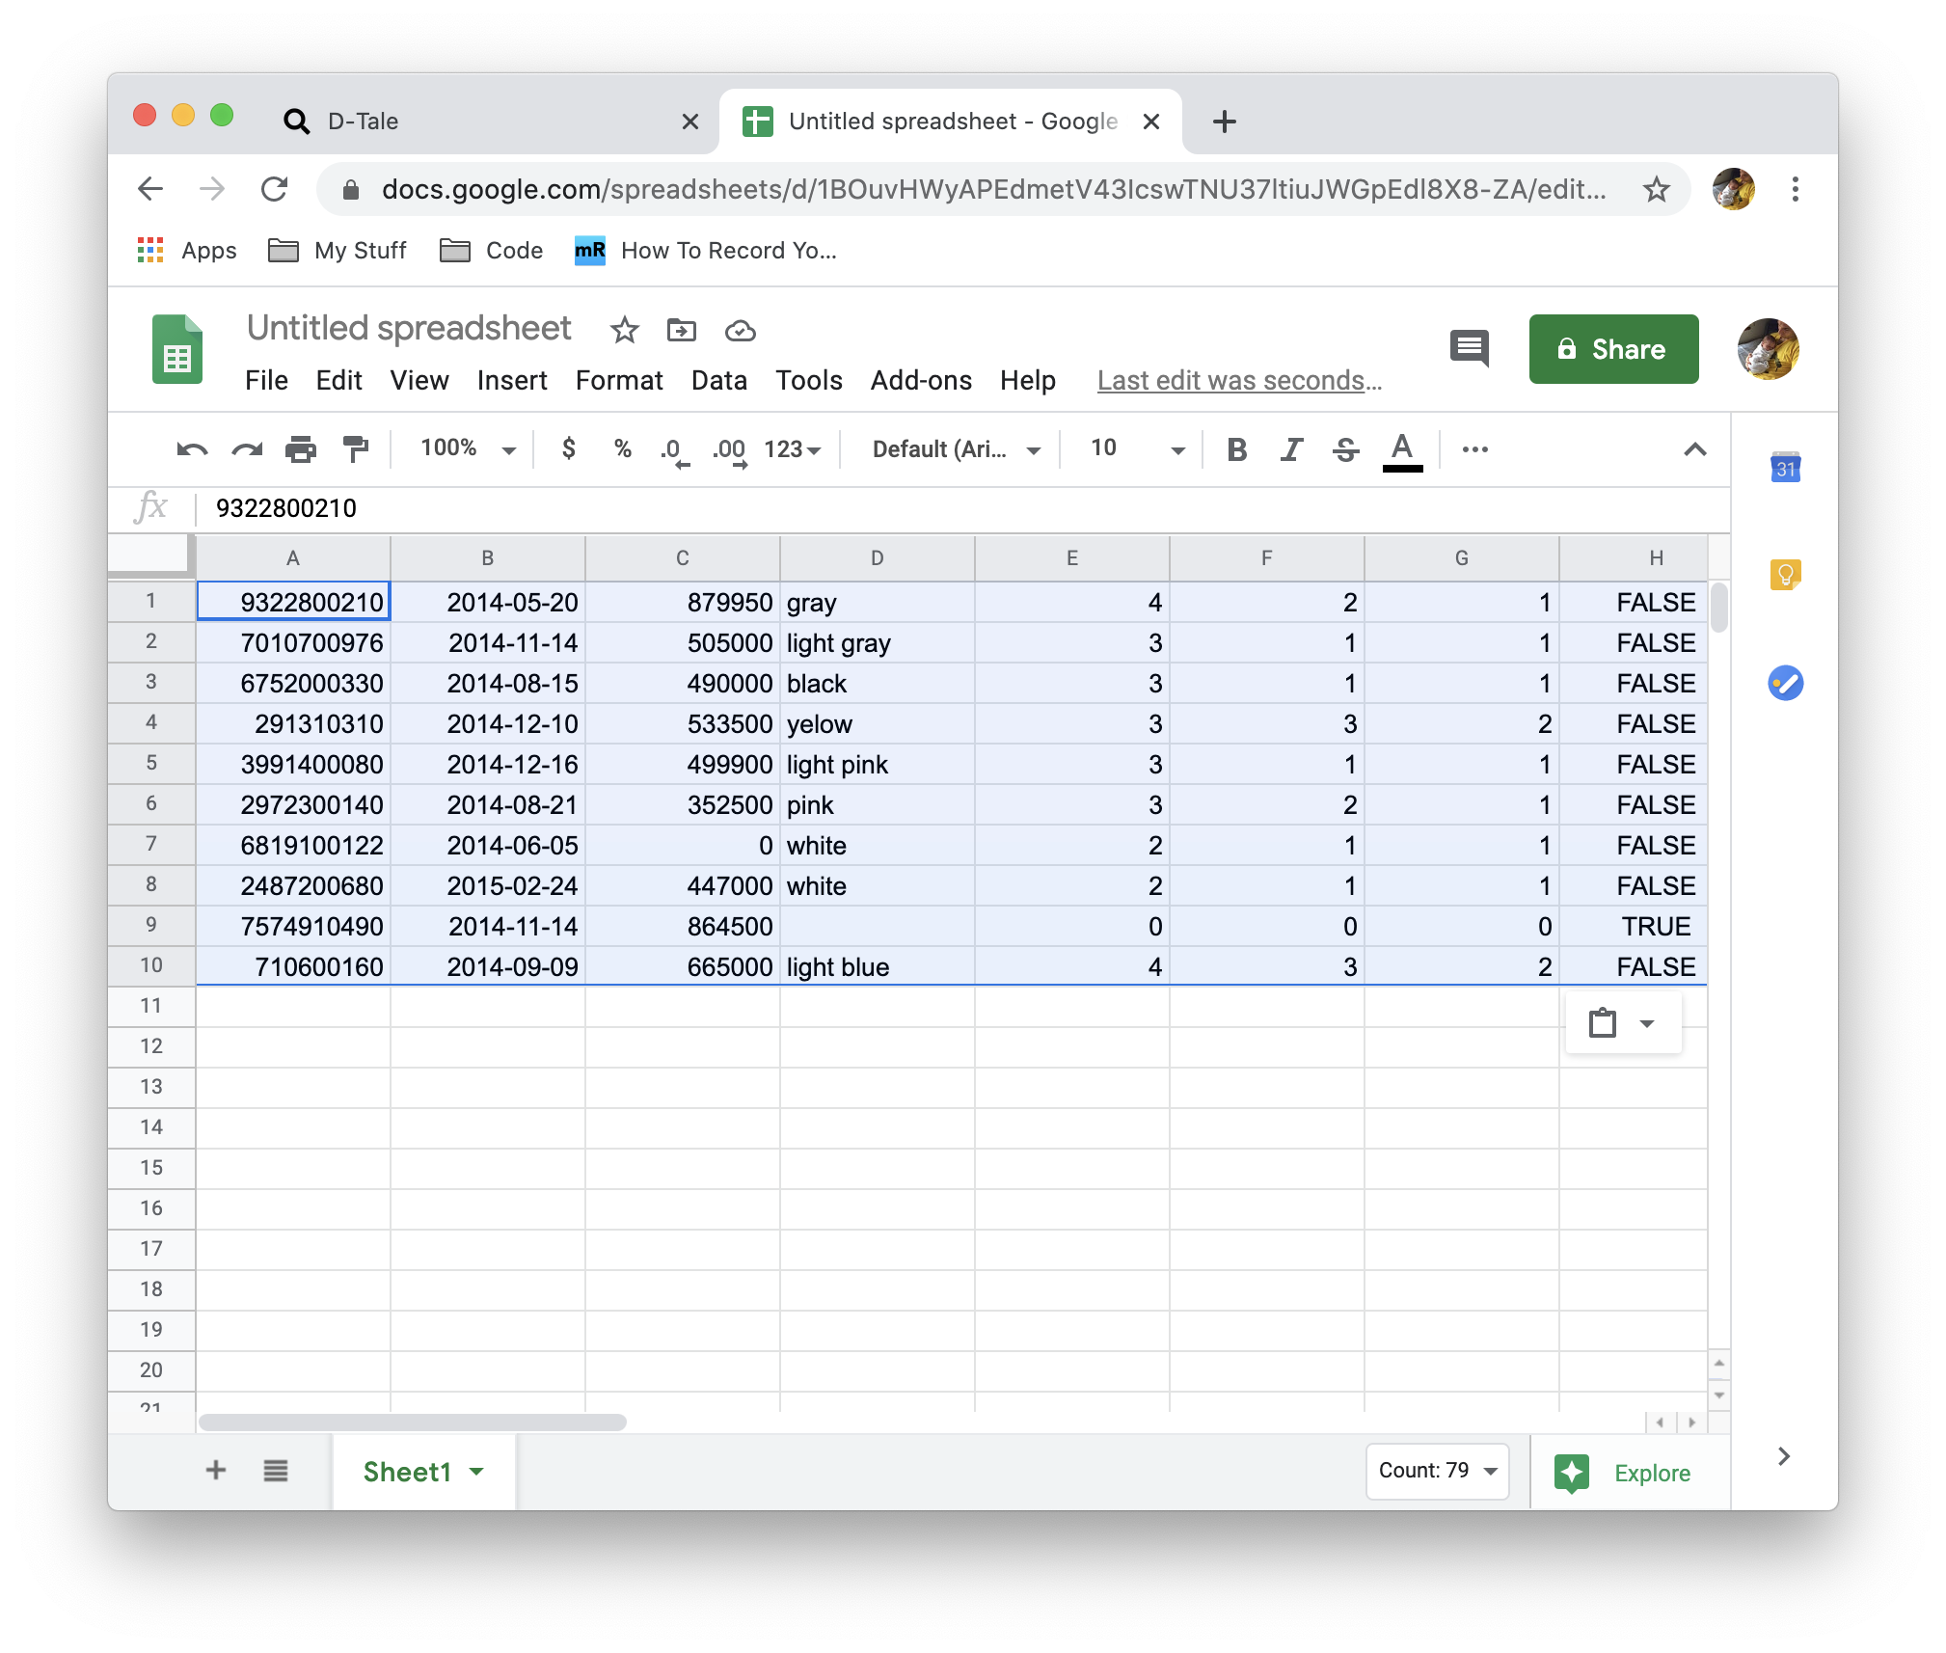The width and height of the screenshot is (1946, 1653).
Task: Toggle strikethrough formatting
Action: pyautogui.click(x=1346, y=448)
